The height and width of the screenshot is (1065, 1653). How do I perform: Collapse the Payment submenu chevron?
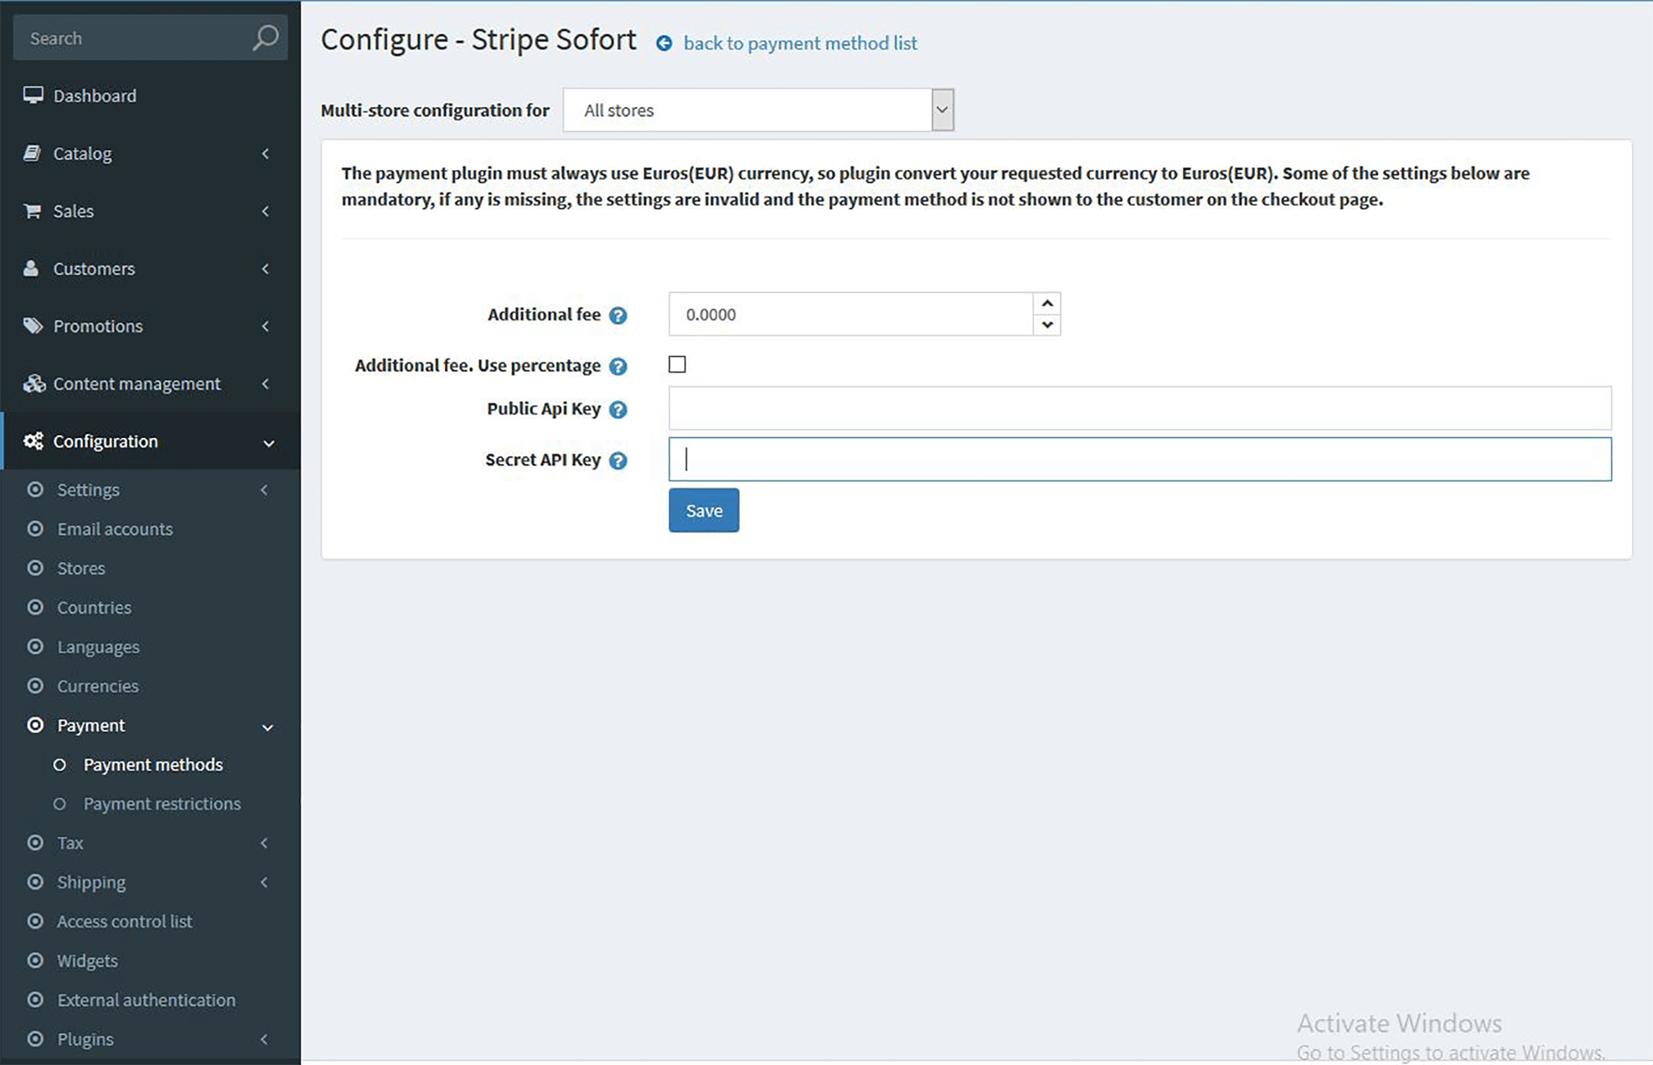point(268,727)
